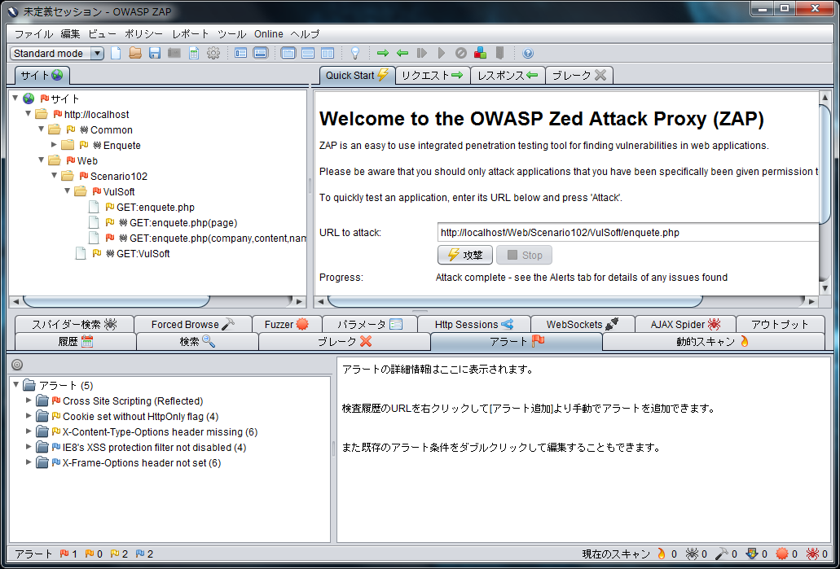Open the 履歴 tab
840x569 pixels.
(76, 342)
